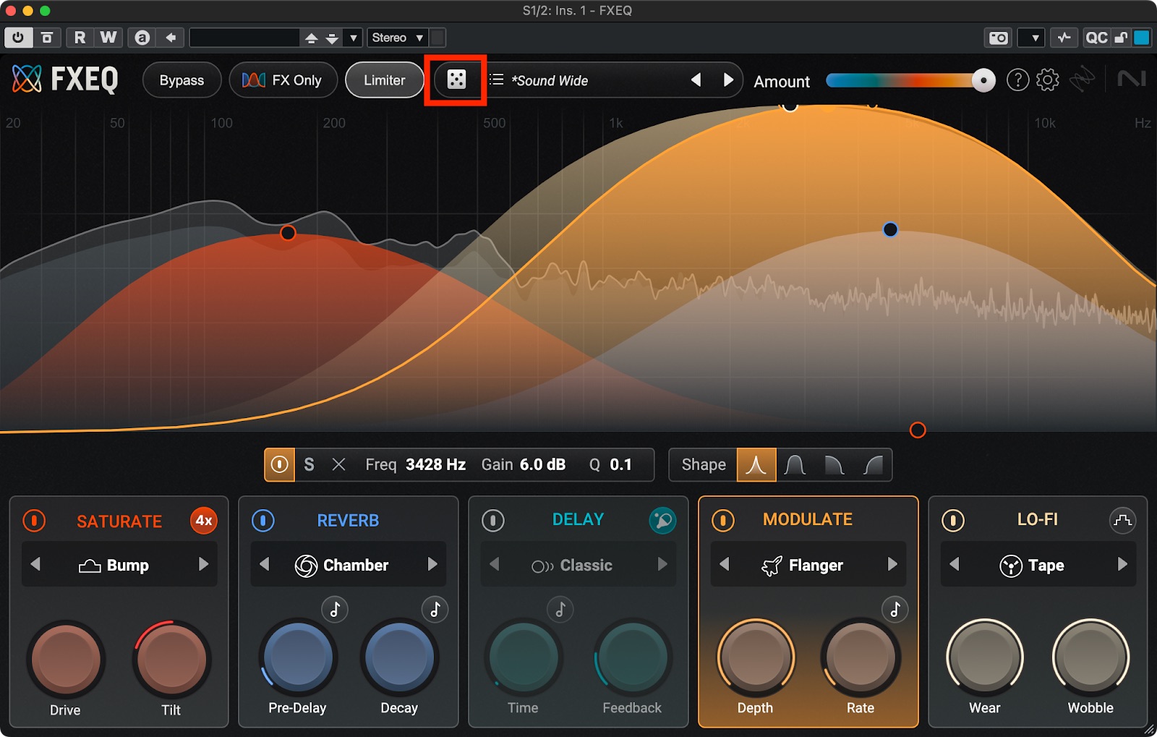Click the Freq 3428 Hz value
The image size is (1157, 737).
coord(435,464)
